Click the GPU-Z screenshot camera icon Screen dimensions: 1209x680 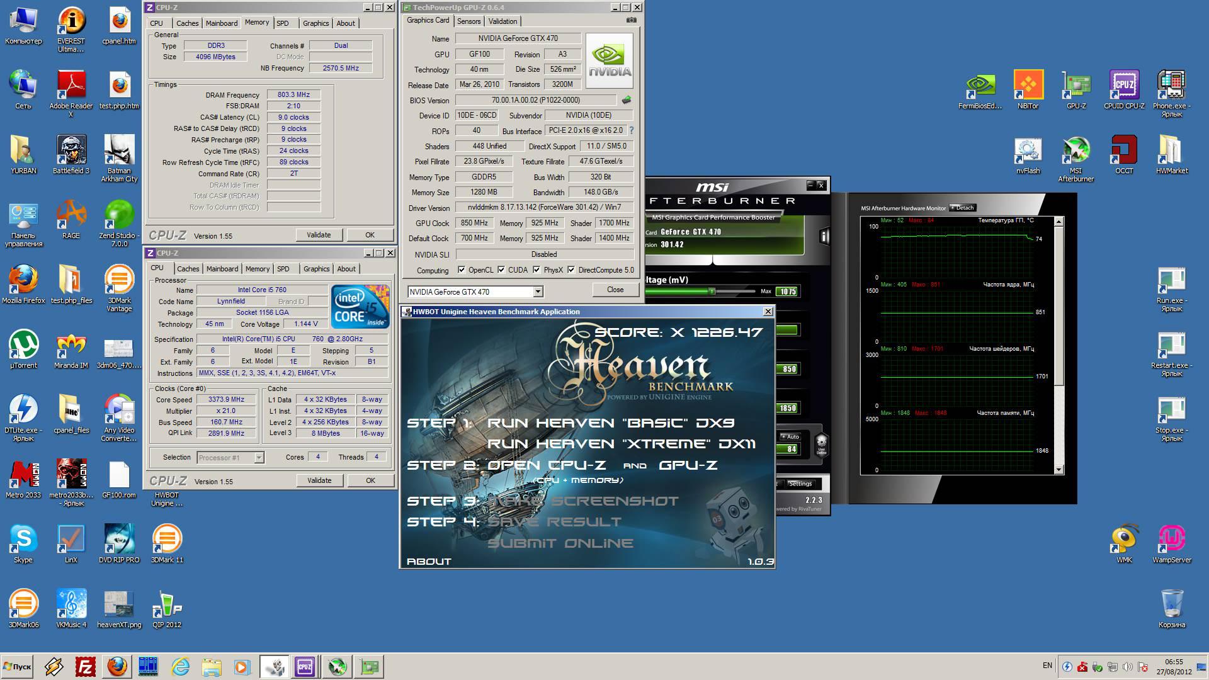pyautogui.click(x=632, y=20)
